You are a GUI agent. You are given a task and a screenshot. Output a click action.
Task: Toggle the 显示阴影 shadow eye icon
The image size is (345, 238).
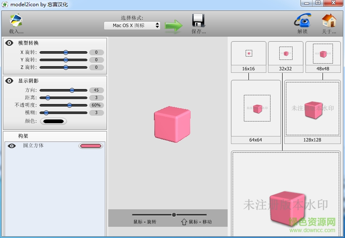coord(10,81)
